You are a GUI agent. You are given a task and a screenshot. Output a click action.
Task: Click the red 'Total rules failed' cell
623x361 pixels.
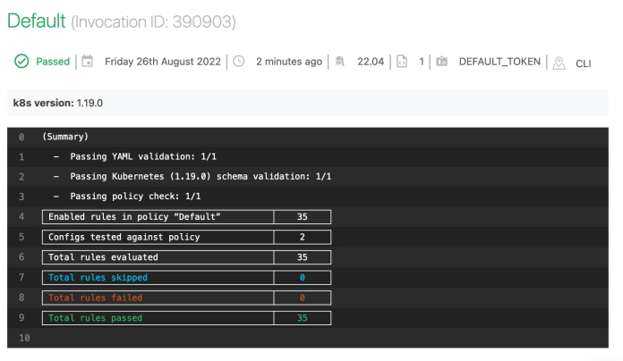click(158, 298)
